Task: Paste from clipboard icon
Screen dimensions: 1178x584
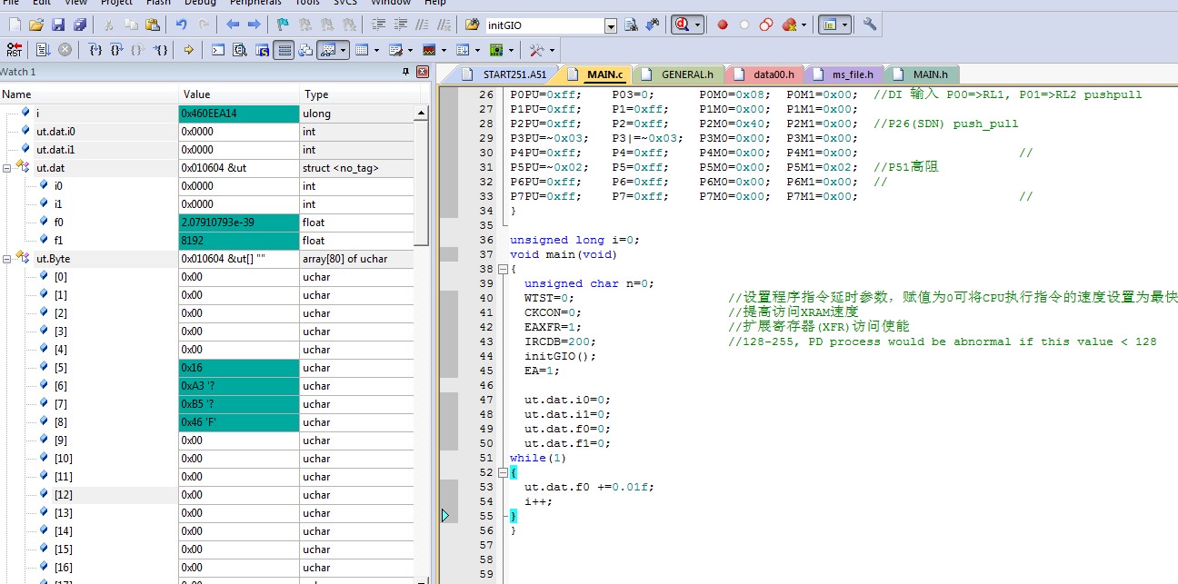Action: click(x=153, y=25)
